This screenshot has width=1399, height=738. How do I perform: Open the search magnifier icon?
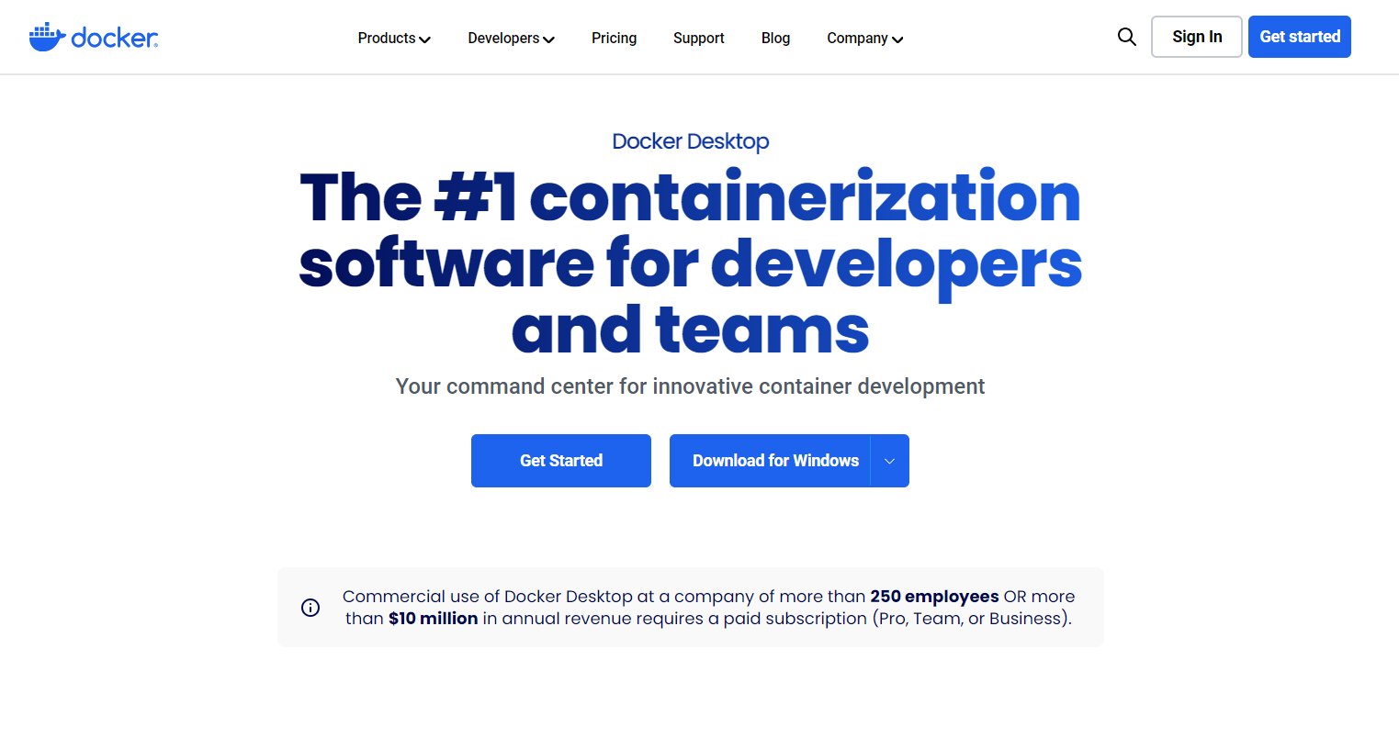point(1127,37)
